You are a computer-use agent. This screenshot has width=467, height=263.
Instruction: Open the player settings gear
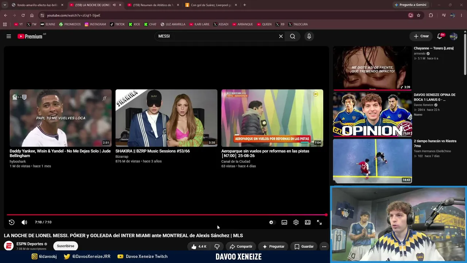tap(296, 222)
